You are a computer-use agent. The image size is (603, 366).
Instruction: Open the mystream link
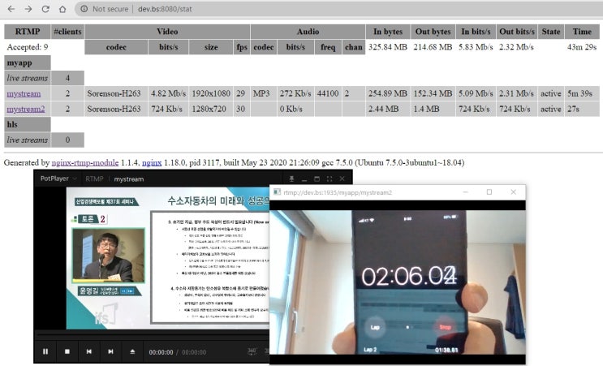click(24, 93)
